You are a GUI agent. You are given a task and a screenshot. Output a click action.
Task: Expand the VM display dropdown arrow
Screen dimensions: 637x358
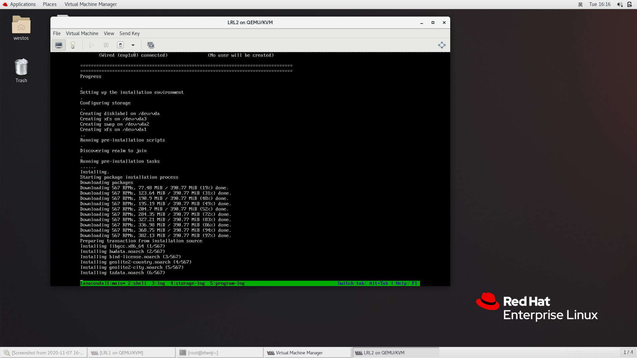pyautogui.click(x=133, y=45)
